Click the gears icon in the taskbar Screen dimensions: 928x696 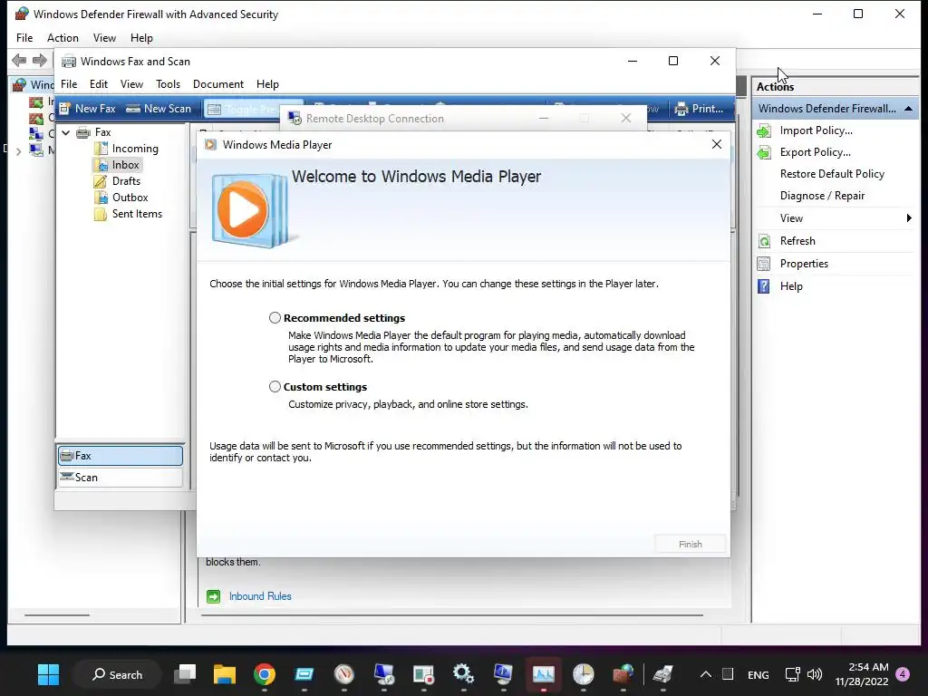(463, 673)
